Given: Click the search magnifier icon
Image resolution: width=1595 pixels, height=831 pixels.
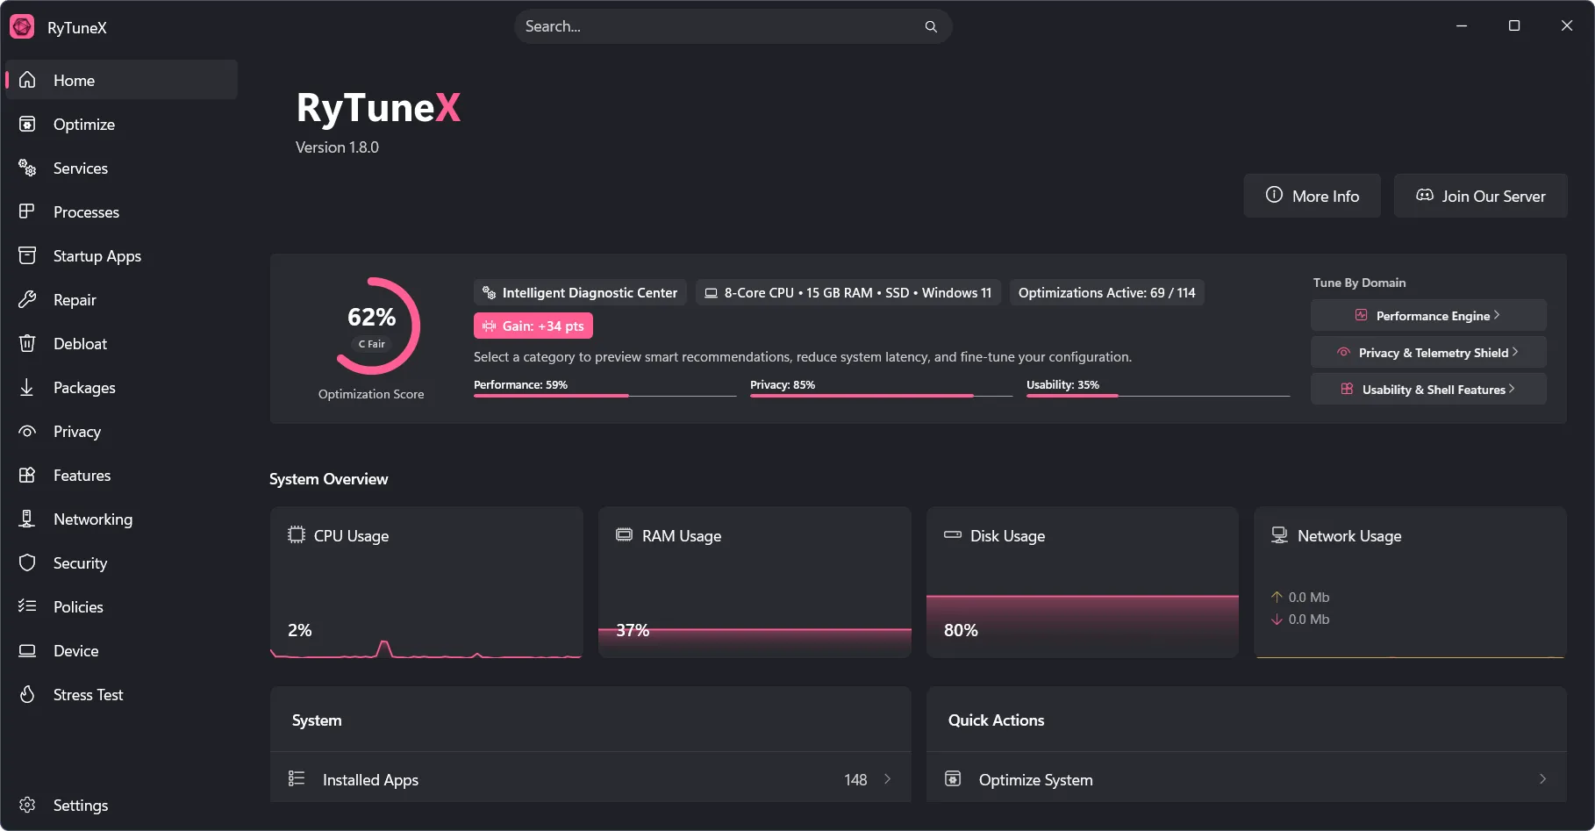Looking at the screenshot, I should pos(931,26).
